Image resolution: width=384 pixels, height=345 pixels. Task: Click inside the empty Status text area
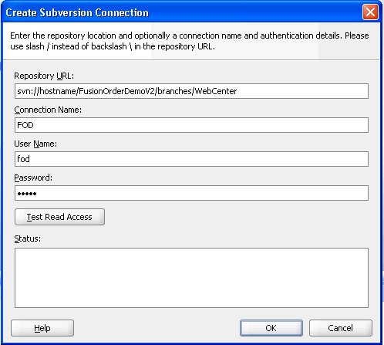[x=191, y=278]
